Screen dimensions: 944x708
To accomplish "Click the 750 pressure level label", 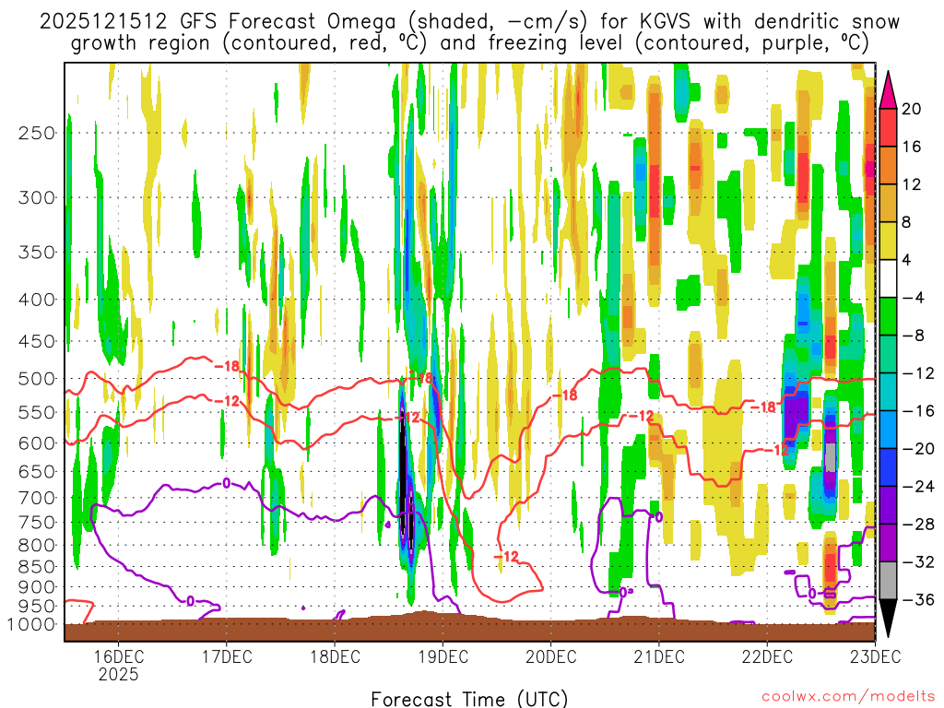I will [37, 523].
